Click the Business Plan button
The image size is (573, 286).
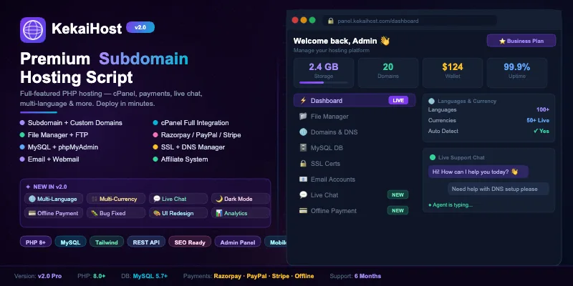coord(521,41)
